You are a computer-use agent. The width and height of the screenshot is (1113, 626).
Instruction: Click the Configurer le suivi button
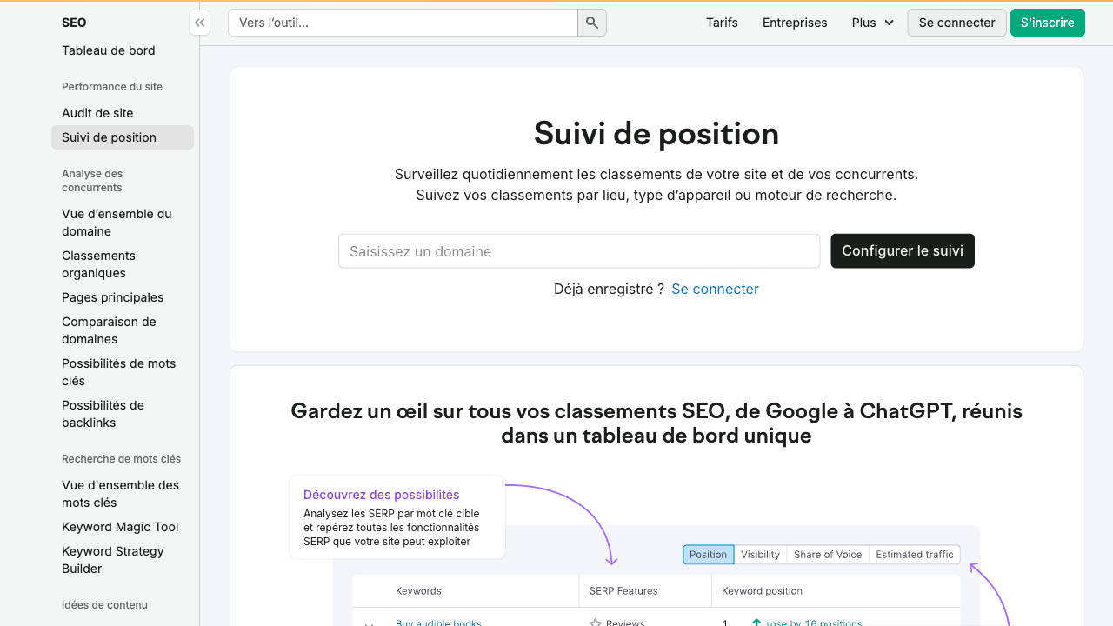click(x=903, y=251)
